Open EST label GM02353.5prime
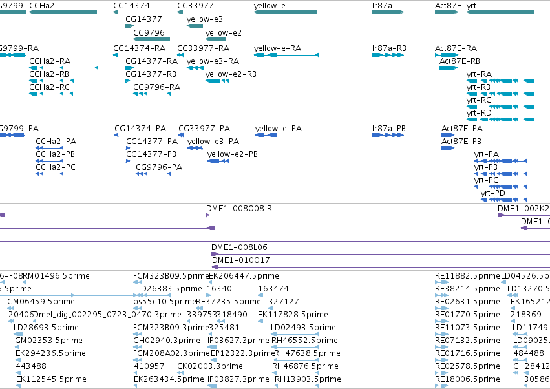The height and width of the screenshot is (389, 550). (x=48, y=341)
